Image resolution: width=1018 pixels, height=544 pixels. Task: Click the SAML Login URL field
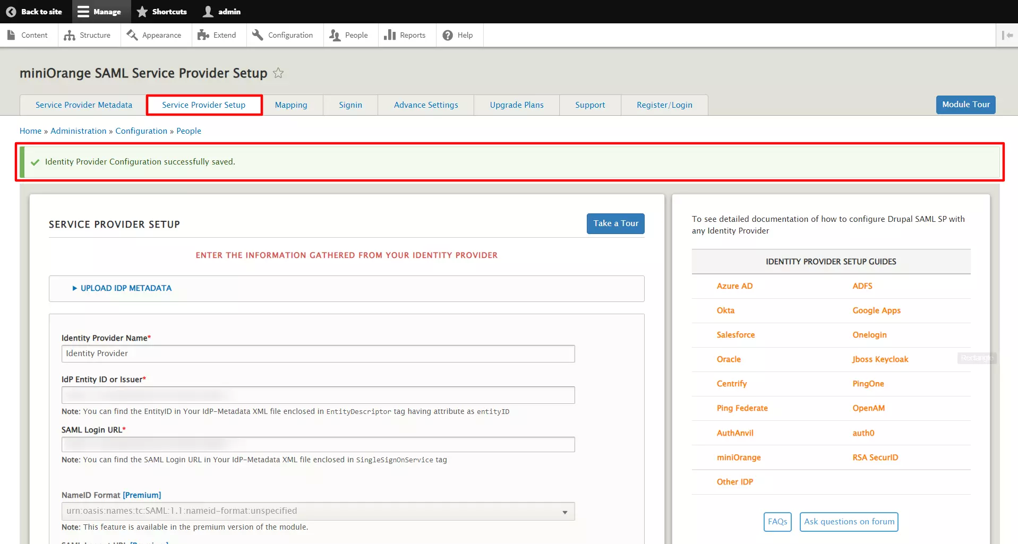pos(318,445)
